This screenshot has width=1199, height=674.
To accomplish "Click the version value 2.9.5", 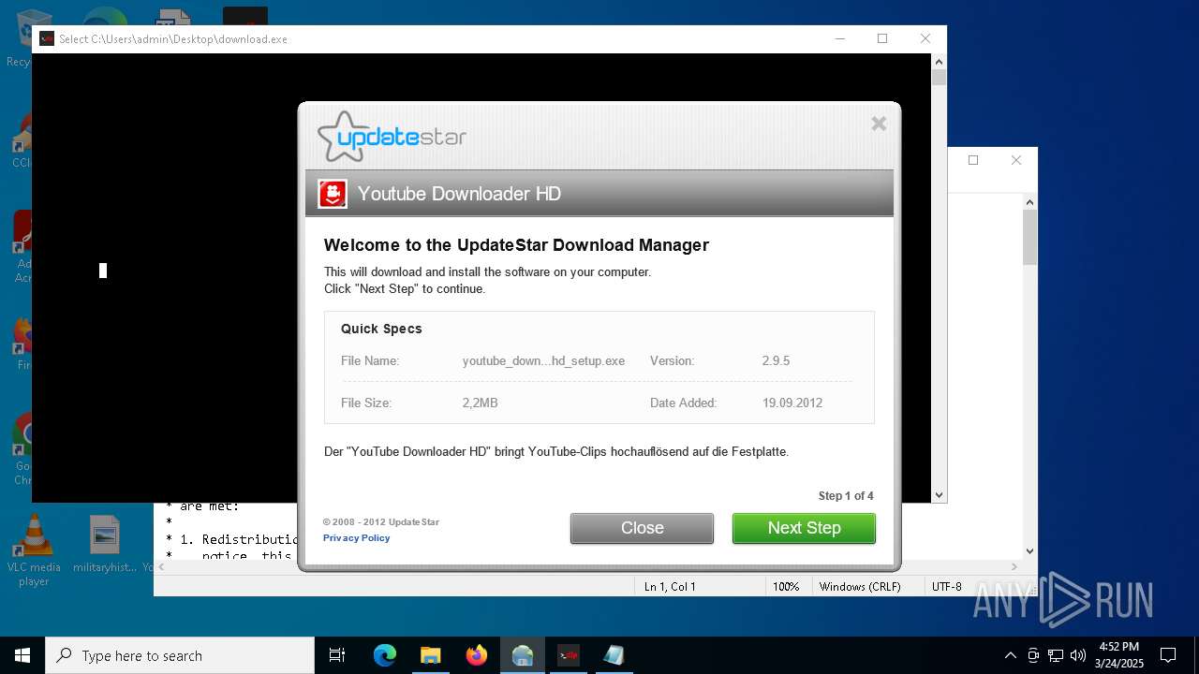I will [x=776, y=360].
